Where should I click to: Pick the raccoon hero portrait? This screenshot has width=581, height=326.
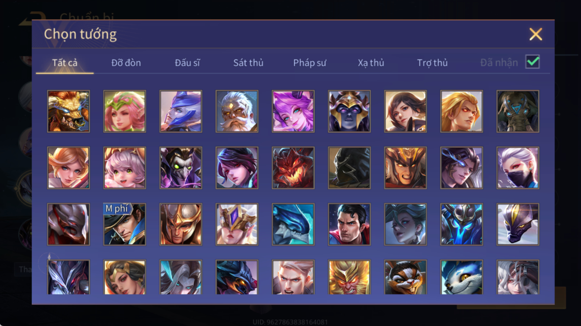pos(406,277)
